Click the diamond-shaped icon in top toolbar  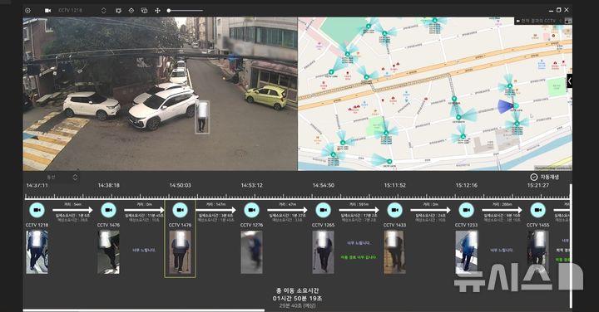pos(131,11)
